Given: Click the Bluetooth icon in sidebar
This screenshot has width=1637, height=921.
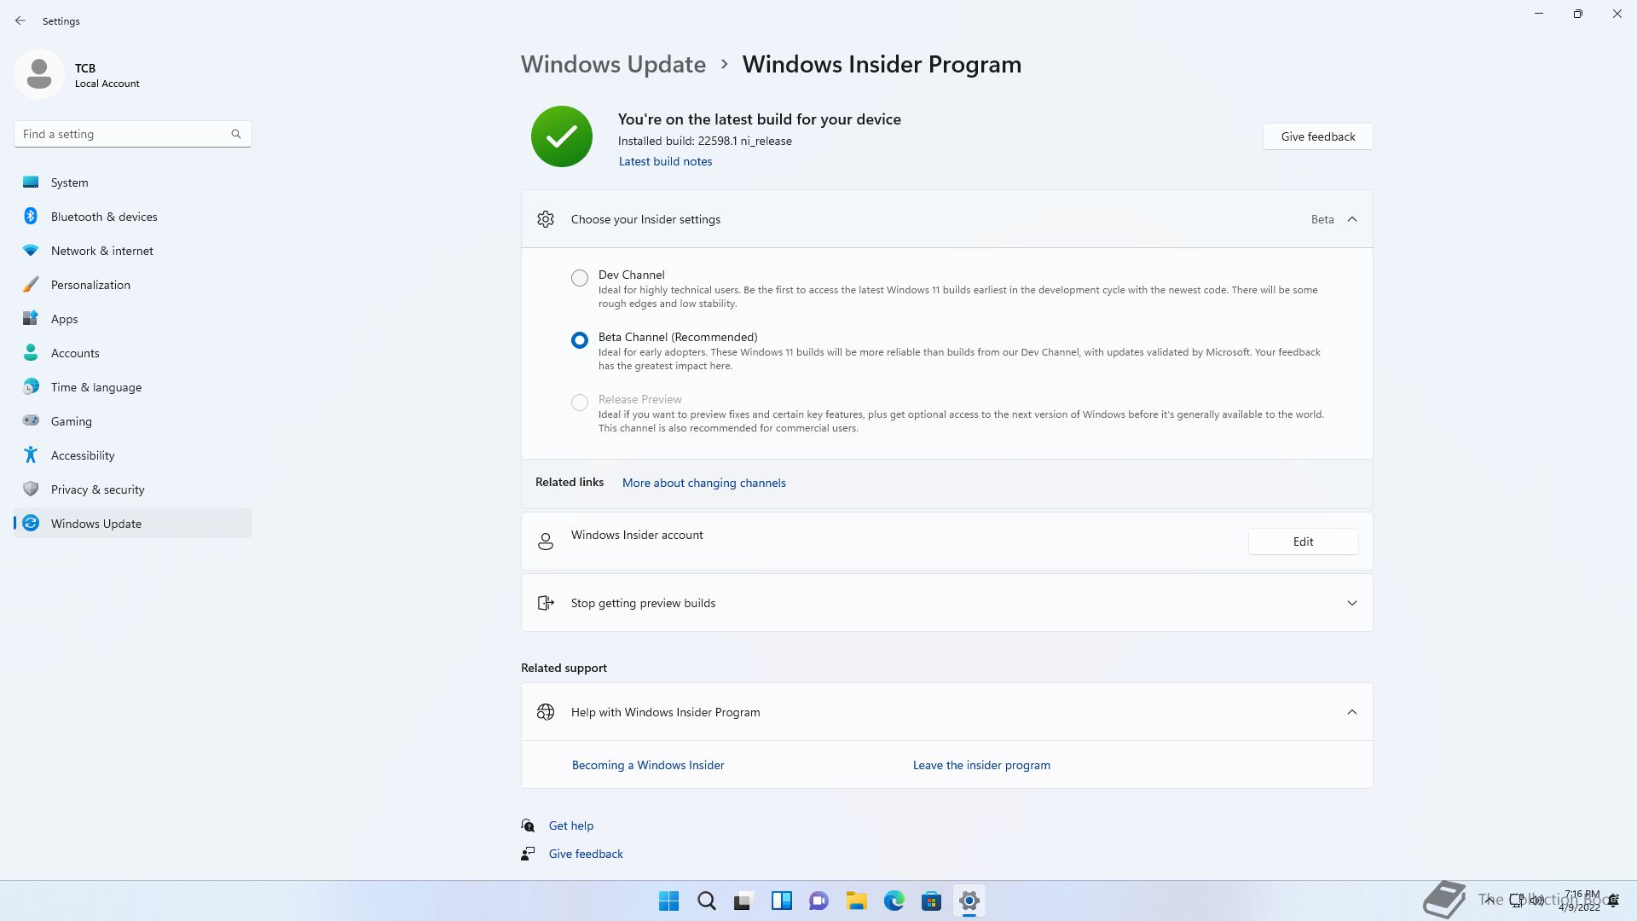Looking at the screenshot, I should [31, 216].
